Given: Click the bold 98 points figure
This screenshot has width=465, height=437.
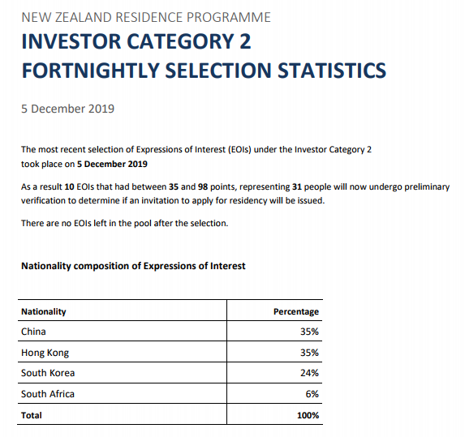Looking at the screenshot, I should [x=203, y=187].
